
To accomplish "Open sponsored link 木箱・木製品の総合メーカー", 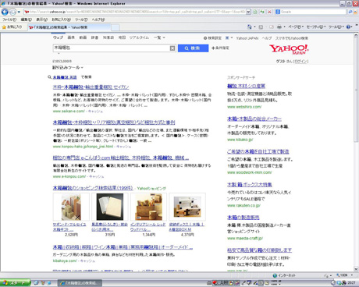I will (x=254, y=119).
